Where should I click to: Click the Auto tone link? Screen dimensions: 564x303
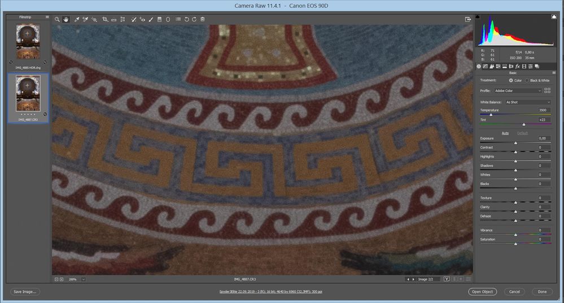point(505,133)
